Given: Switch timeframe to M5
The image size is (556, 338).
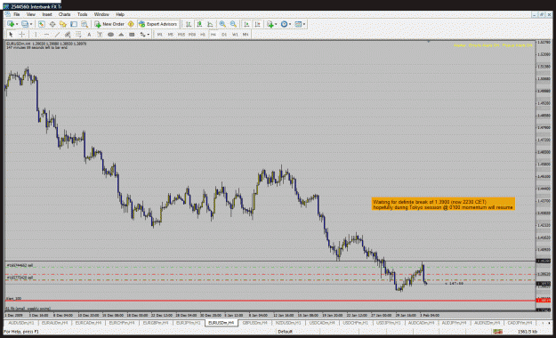Looking at the screenshot, I should pyautogui.click(x=171, y=35).
